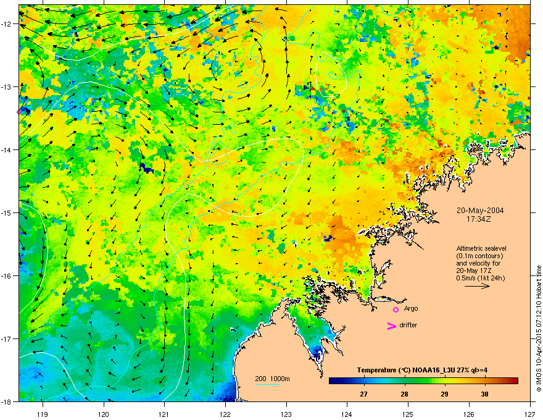The width and height of the screenshot is (543, 420).
Task: Click longitude label 124 on the axis
Action: pos(347,414)
